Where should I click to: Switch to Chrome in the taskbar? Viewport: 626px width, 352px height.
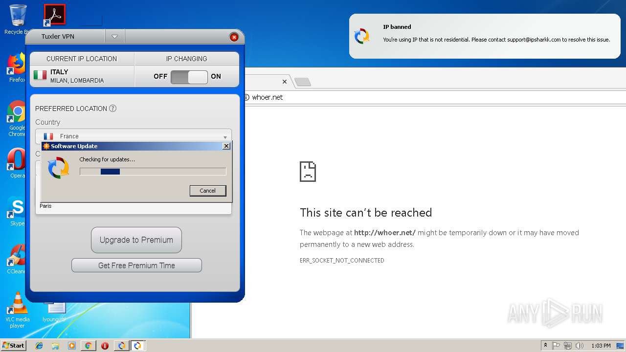[88, 346]
